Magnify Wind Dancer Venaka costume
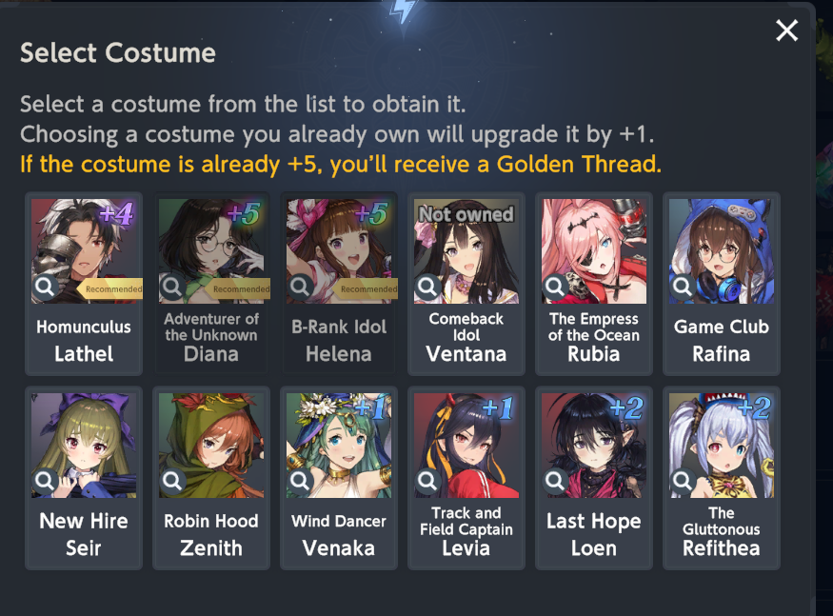 click(x=300, y=481)
